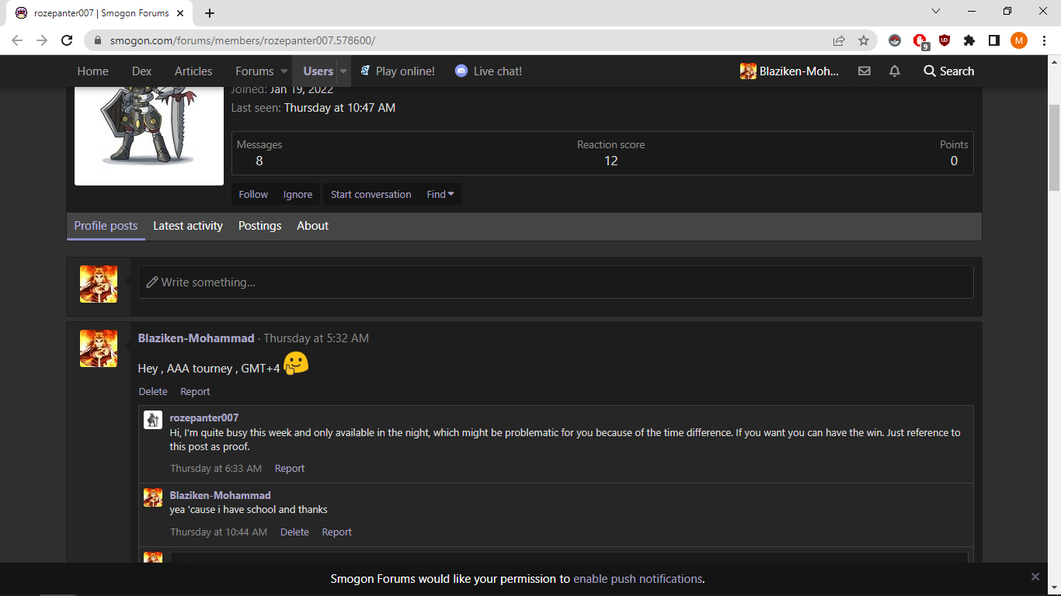Click the Play online swirl icon

pyautogui.click(x=365, y=71)
